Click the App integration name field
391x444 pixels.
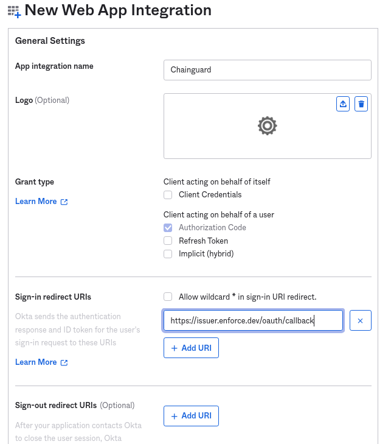pos(267,70)
